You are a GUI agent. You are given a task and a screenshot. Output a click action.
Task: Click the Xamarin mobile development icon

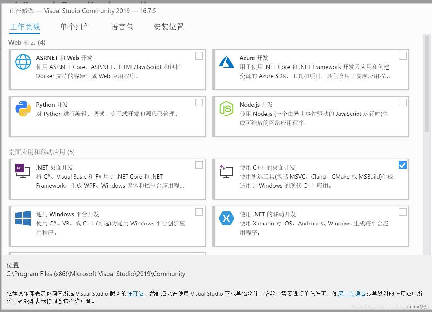(x=226, y=218)
